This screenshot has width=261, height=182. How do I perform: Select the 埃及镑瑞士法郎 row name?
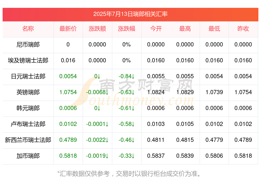tap(28, 60)
